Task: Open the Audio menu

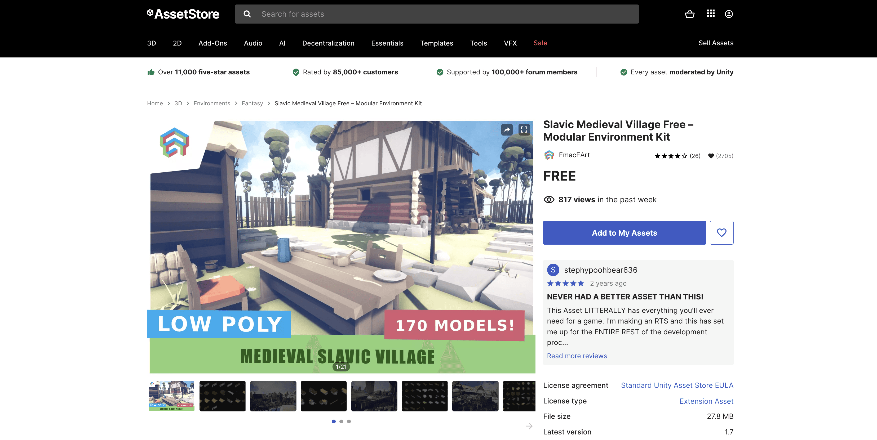Action: [253, 43]
